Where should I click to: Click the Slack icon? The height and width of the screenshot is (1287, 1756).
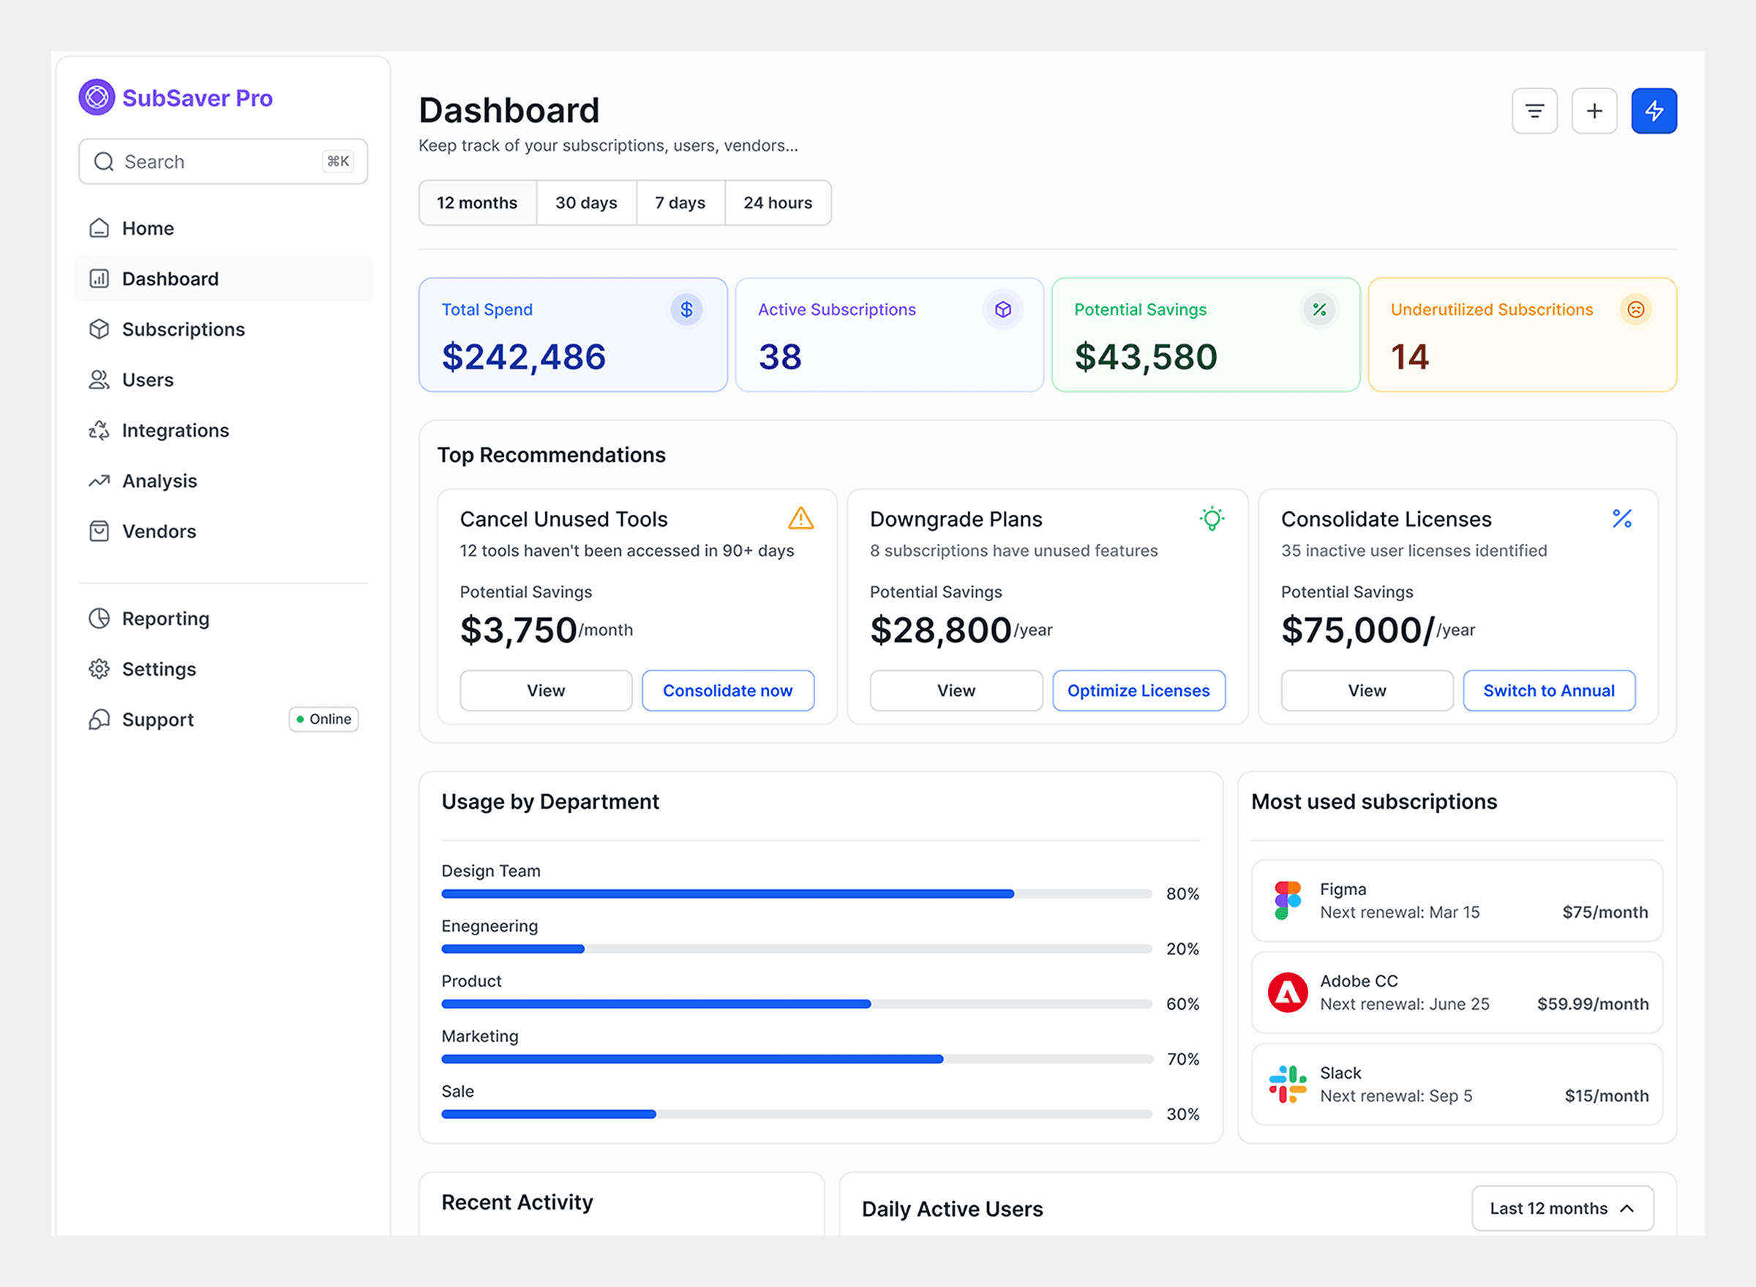[x=1286, y=1084]
